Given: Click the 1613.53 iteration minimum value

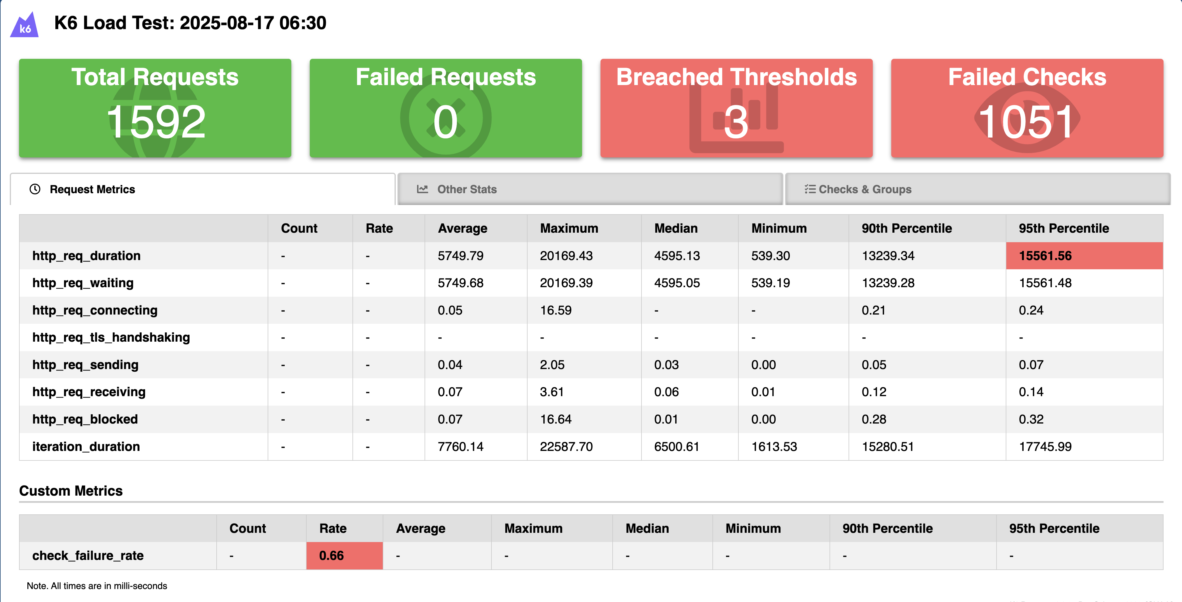Looking at the screenshot, I should [774, 447].
